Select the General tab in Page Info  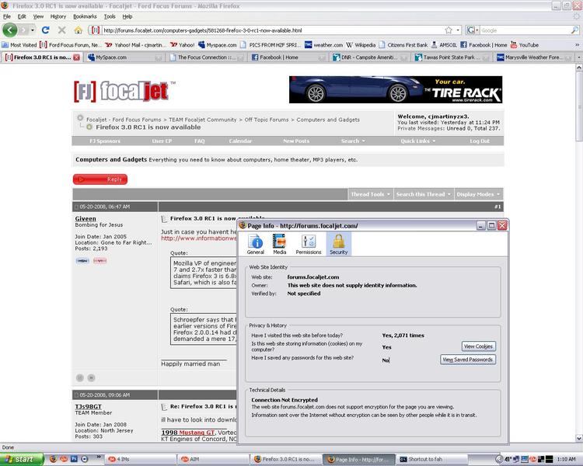pyautogui.click(x=256, y=244)
